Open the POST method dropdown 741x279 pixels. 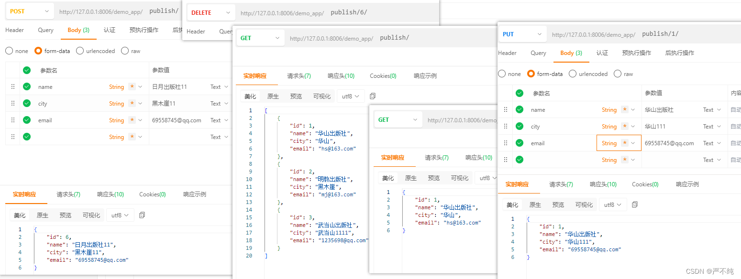coord(30,11)
